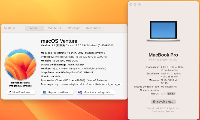
Task: Launch Mise à jour de logiciels
Action: [x=96, y=92]
